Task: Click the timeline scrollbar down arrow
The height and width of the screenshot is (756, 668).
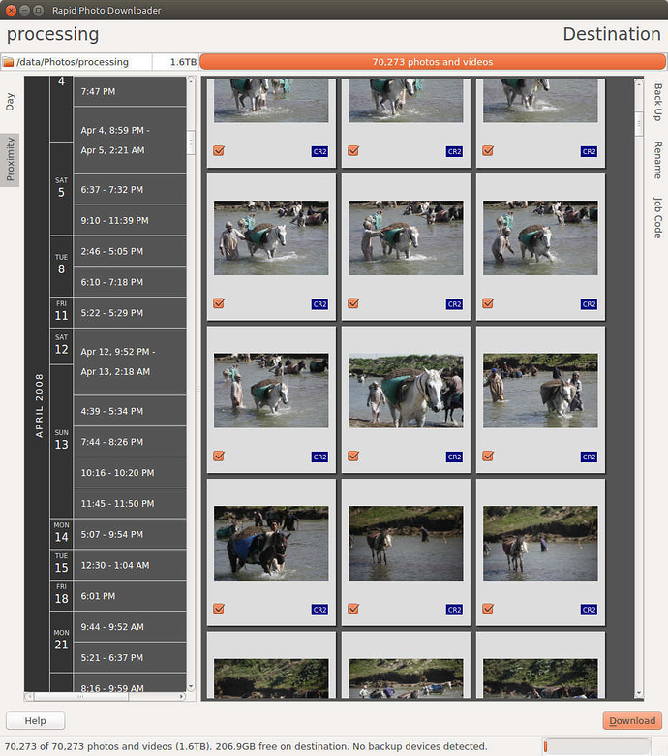Action: click(x=191, y=686)
